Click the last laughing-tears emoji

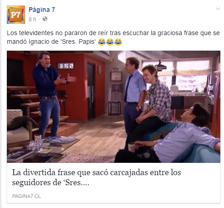[x=118, y=42]
